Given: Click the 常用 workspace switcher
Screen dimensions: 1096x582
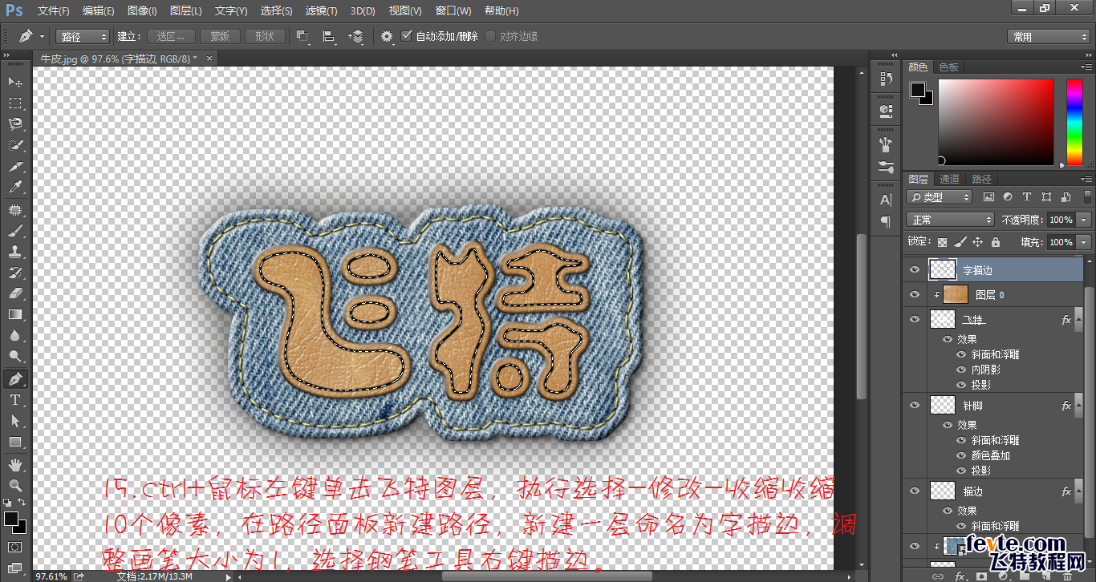Looking at the screenshot, I should 1047,36.
